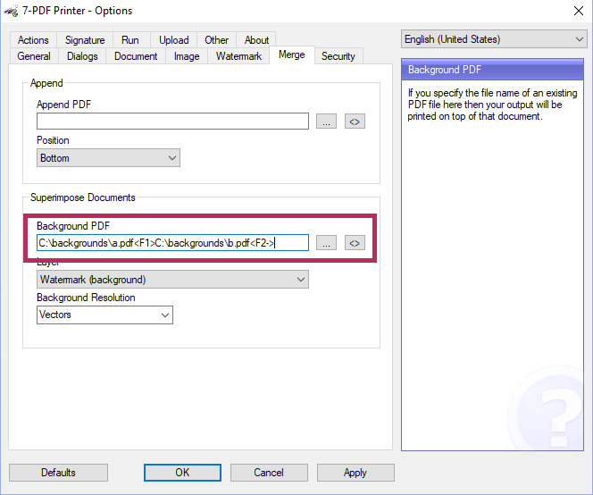
Task: Open the Position dropdown
Action: 108,158
